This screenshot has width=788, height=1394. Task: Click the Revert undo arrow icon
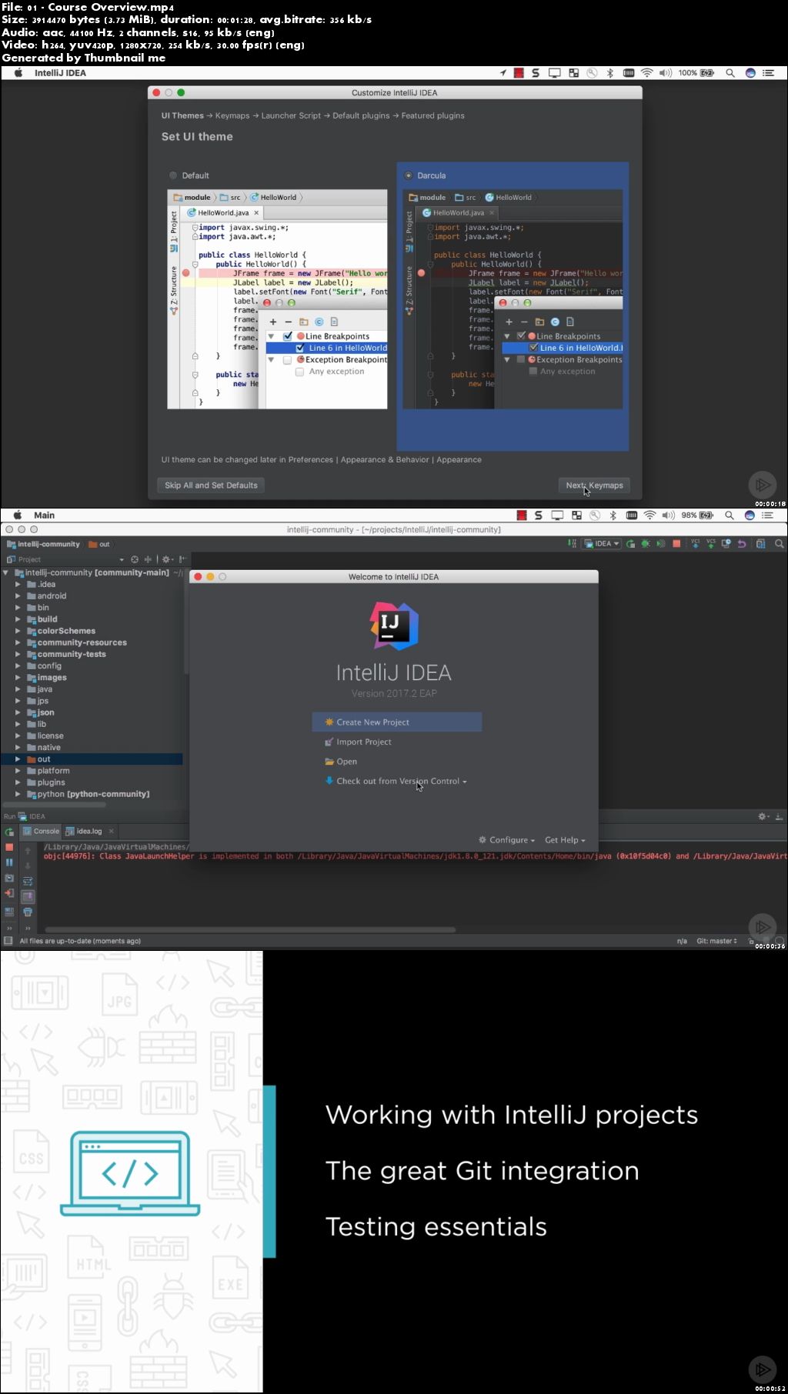(742, 544)
